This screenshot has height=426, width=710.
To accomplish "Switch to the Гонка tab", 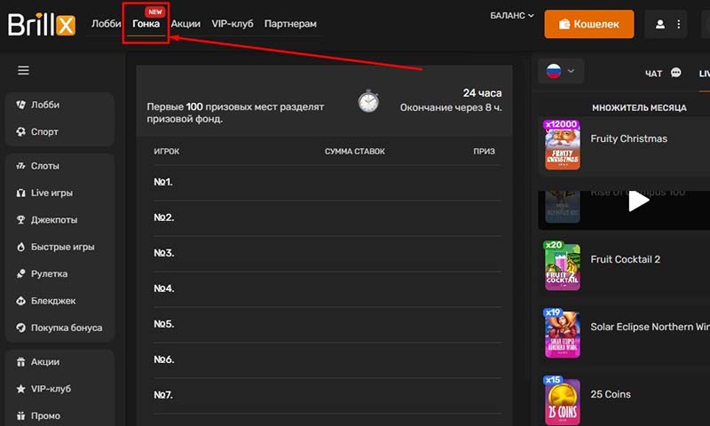I will [x=146, y=24].
